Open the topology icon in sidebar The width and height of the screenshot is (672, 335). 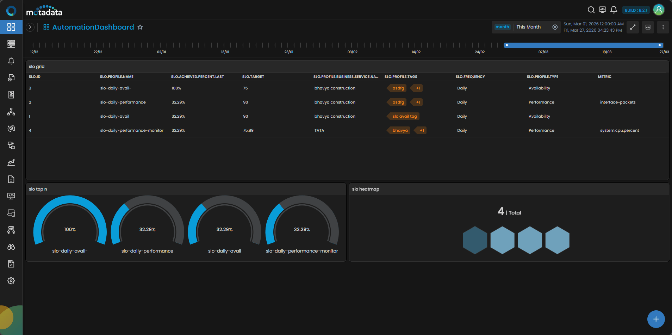click(x=11, y=112)
